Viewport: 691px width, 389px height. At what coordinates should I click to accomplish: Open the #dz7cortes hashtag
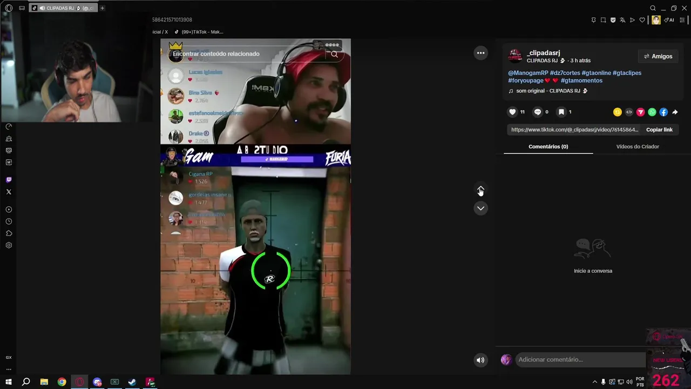565,73
